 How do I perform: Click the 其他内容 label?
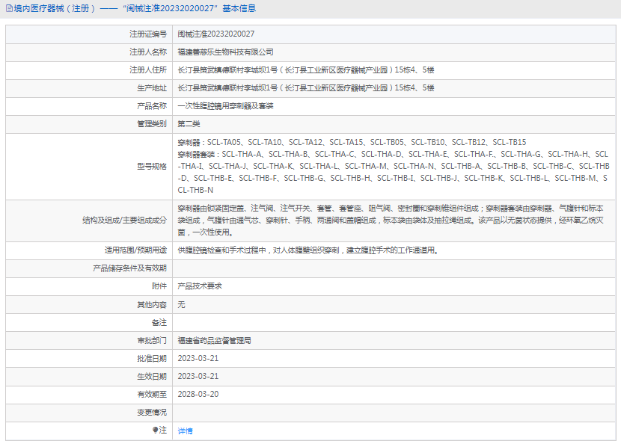point(152,305)
